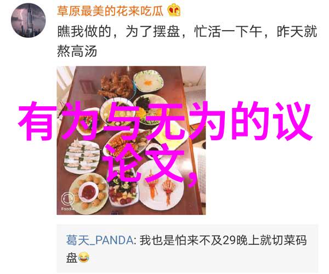Click the Foodie watermark logo on photo
Image resolution: width=329 pixels, height=274 pixels.
coord(68,201)
